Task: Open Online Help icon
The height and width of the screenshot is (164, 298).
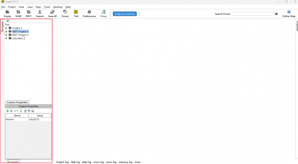Action: click(289, 14)
